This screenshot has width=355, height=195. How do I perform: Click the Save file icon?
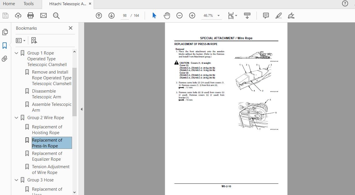coord(5,16)
